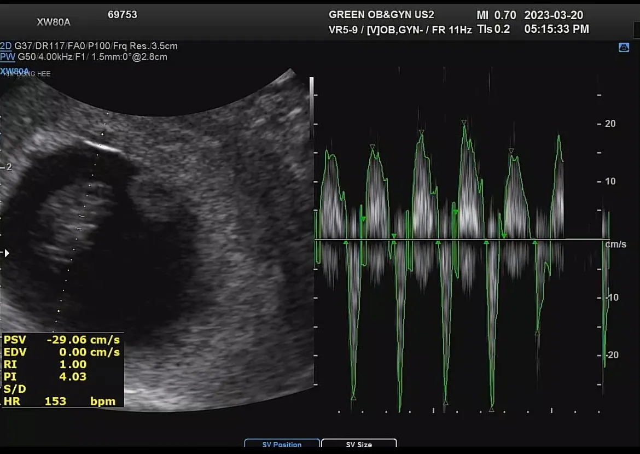Screen dimensions: 640x454
Task: Click the HR value 153 bpm
Action: coord(80,401)
